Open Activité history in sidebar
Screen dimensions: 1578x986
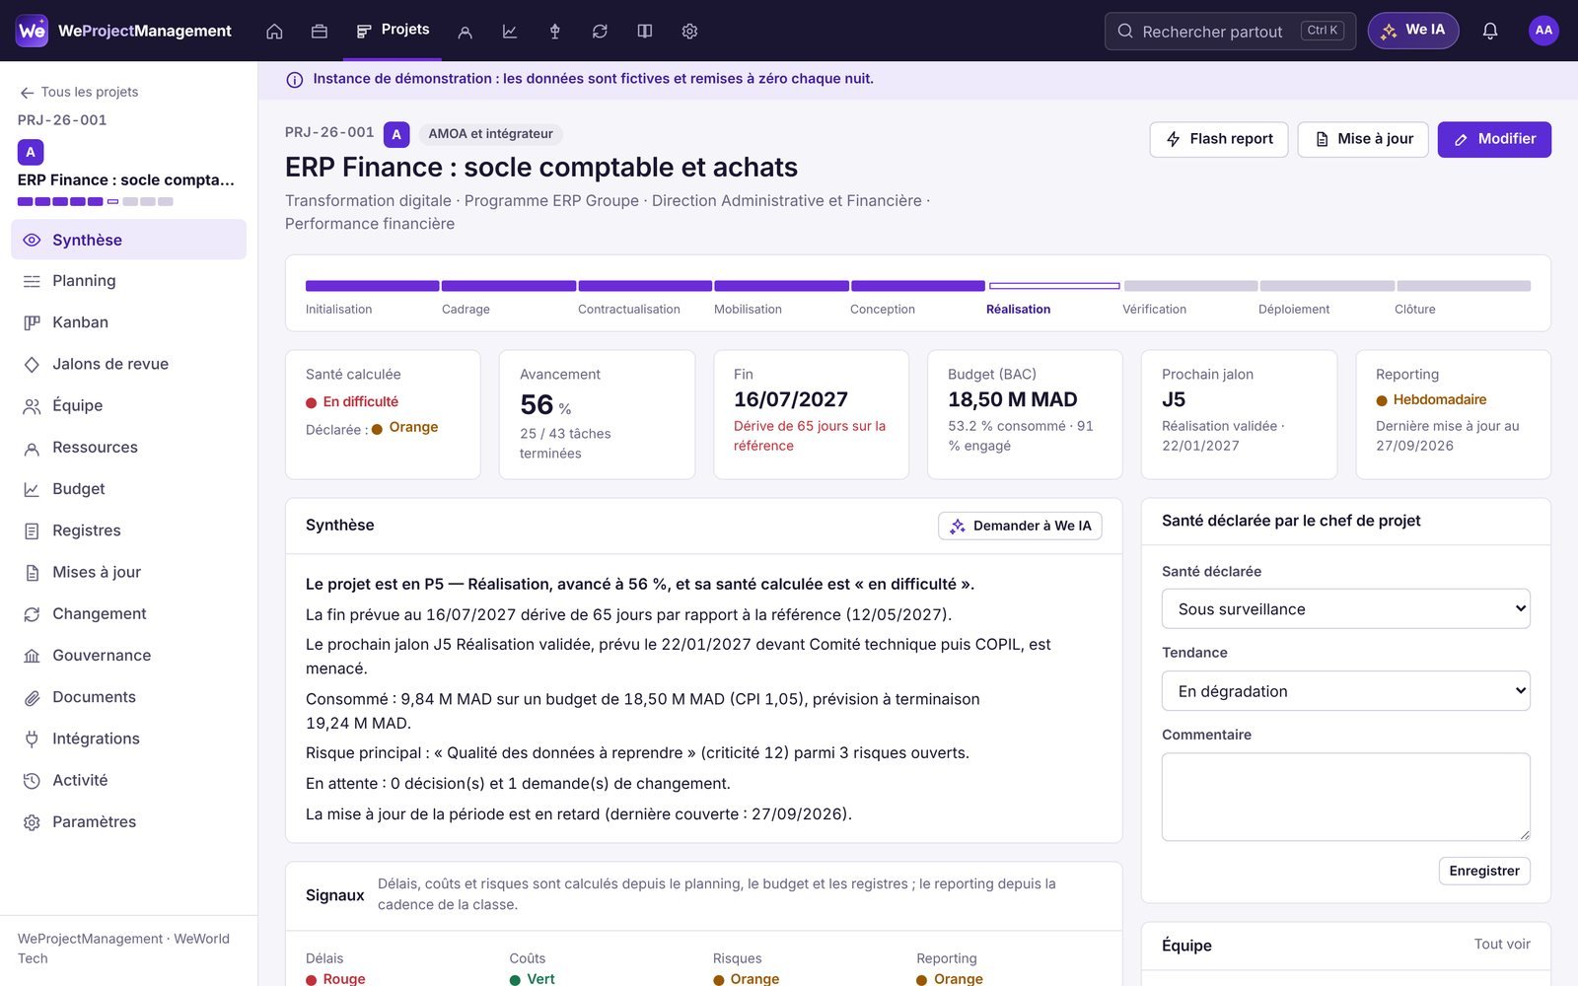(128, 780)
